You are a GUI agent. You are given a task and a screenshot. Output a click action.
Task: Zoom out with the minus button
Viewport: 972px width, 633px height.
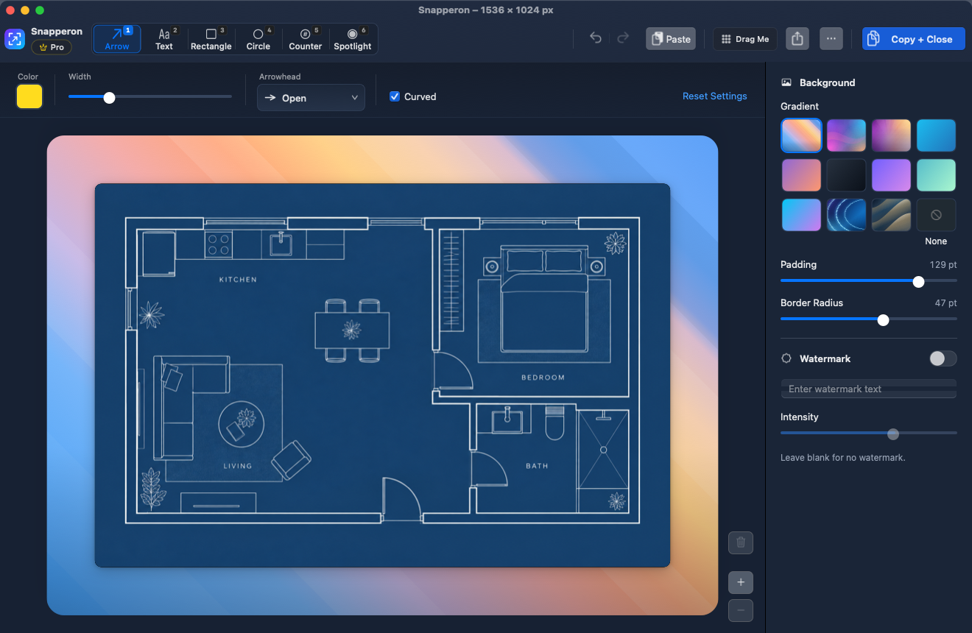coord(741,610)
